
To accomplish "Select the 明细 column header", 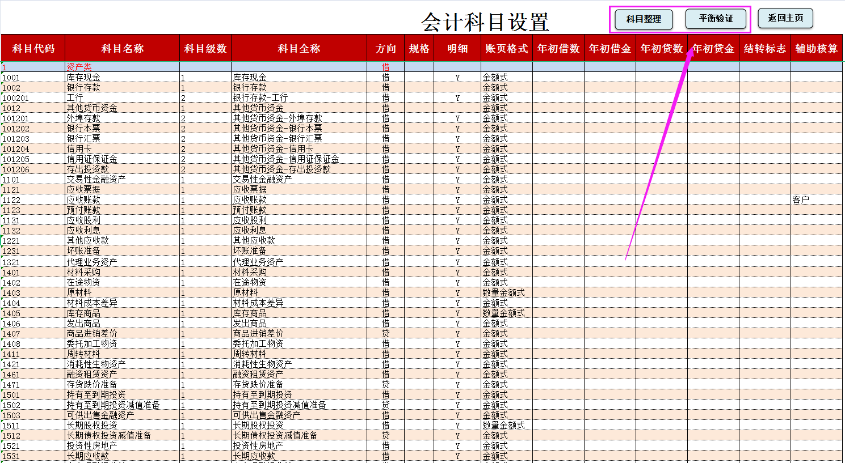I will [457, 49].
